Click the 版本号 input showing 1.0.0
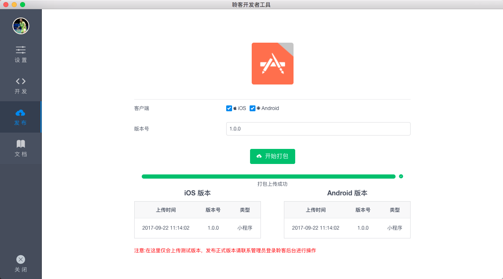503x279 pixels. tap(318, 129)
